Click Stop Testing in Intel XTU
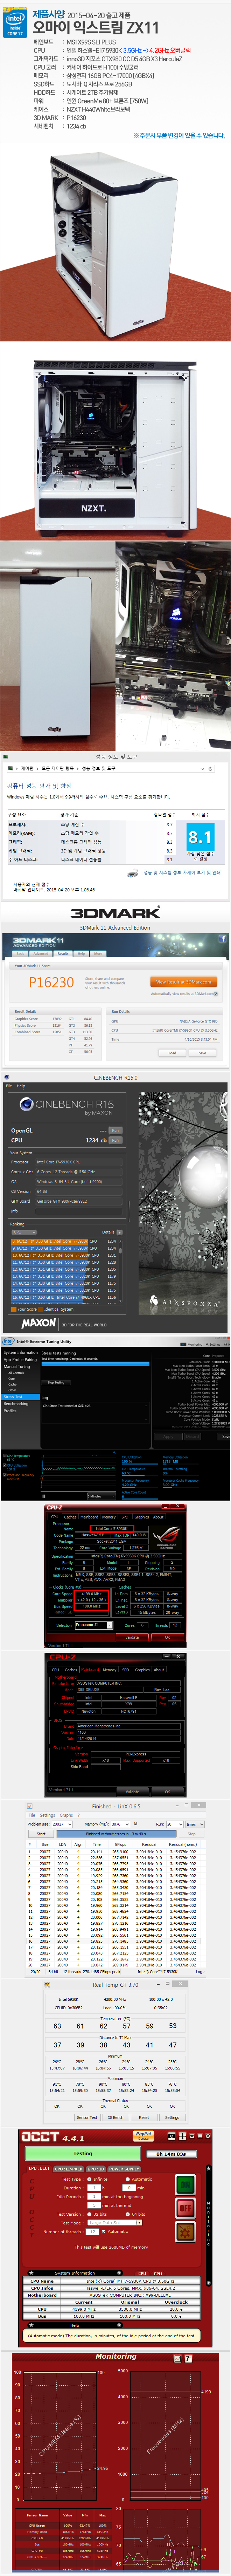231x2576 pixels. click(56, 1382)
